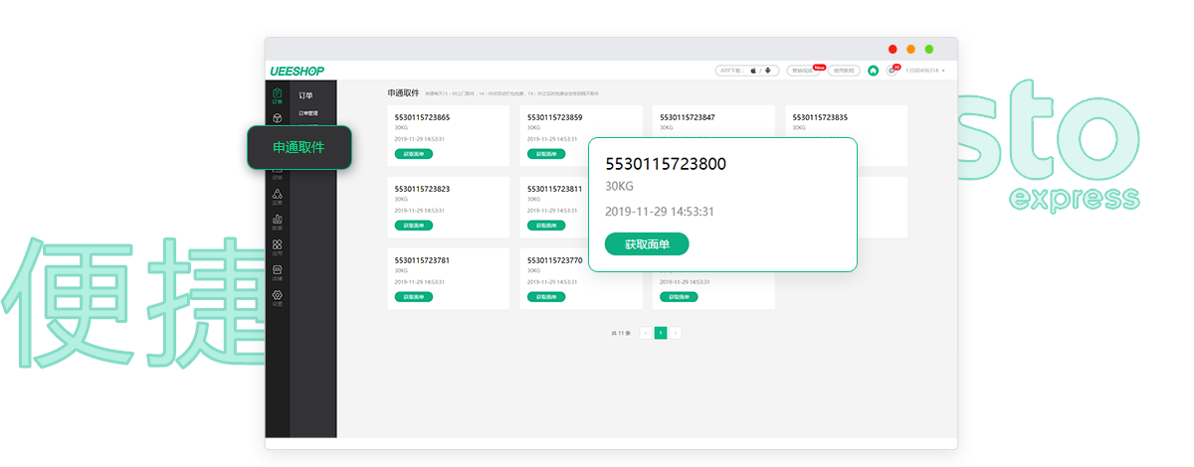Open the notification icon with red badge

(892, 71)
